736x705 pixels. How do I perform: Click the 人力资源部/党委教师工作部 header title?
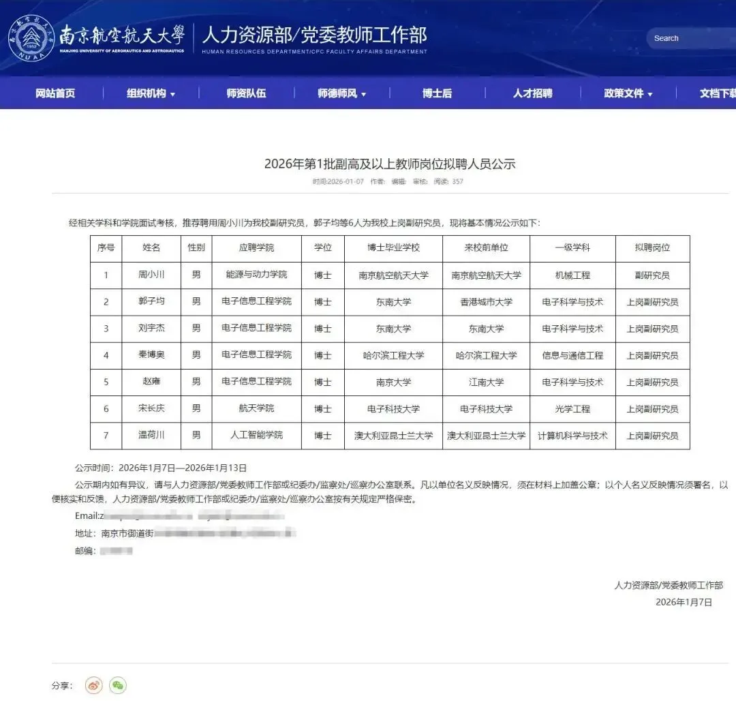[314, 35]
